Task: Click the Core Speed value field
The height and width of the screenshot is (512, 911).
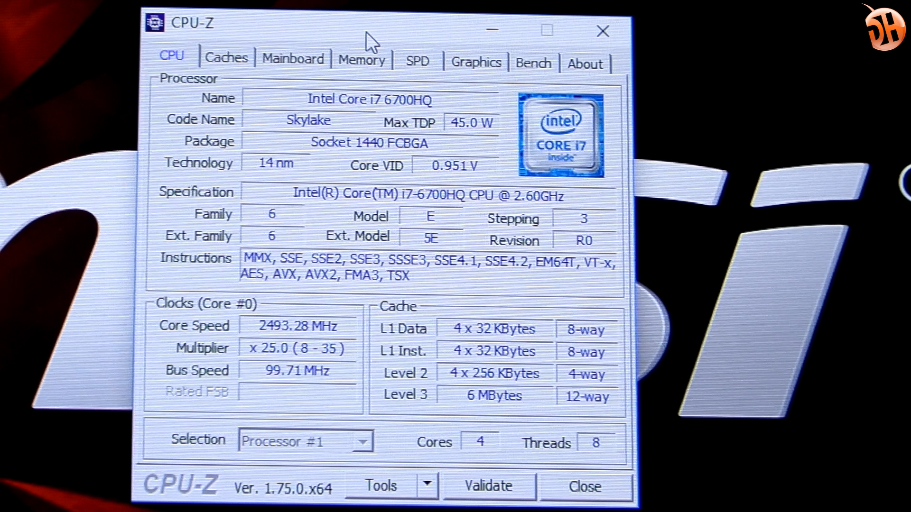Action: [298, 326]
